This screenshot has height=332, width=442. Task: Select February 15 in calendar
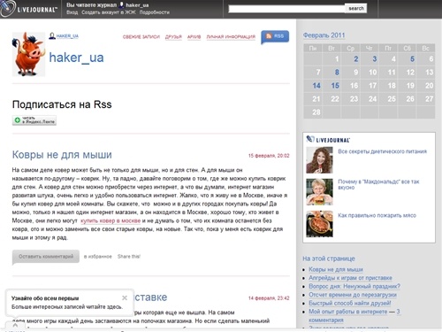pos(335,86)
